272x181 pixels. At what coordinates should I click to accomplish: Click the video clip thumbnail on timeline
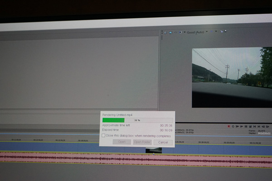[154, 150]
